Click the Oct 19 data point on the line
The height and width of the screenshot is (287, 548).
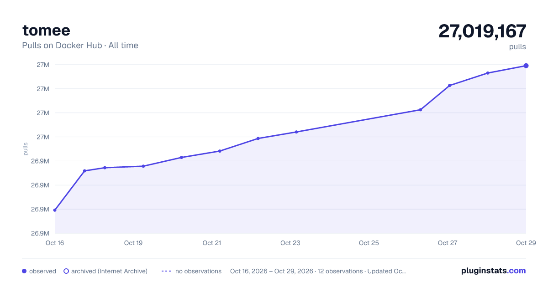pos(143,166)
